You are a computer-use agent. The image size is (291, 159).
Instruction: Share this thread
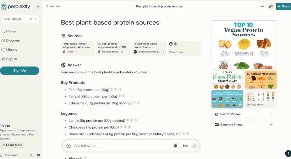(284, 6)
